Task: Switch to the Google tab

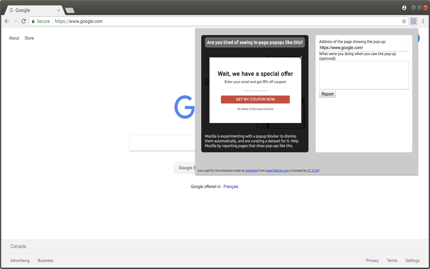Action: pos(32,10)
